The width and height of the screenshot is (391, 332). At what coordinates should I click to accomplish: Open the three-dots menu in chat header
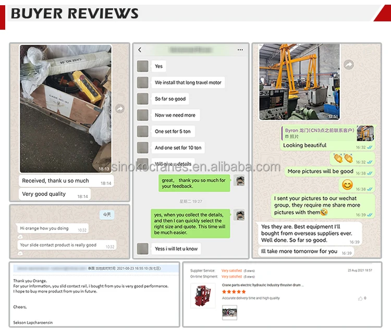(x=240, y=50)
